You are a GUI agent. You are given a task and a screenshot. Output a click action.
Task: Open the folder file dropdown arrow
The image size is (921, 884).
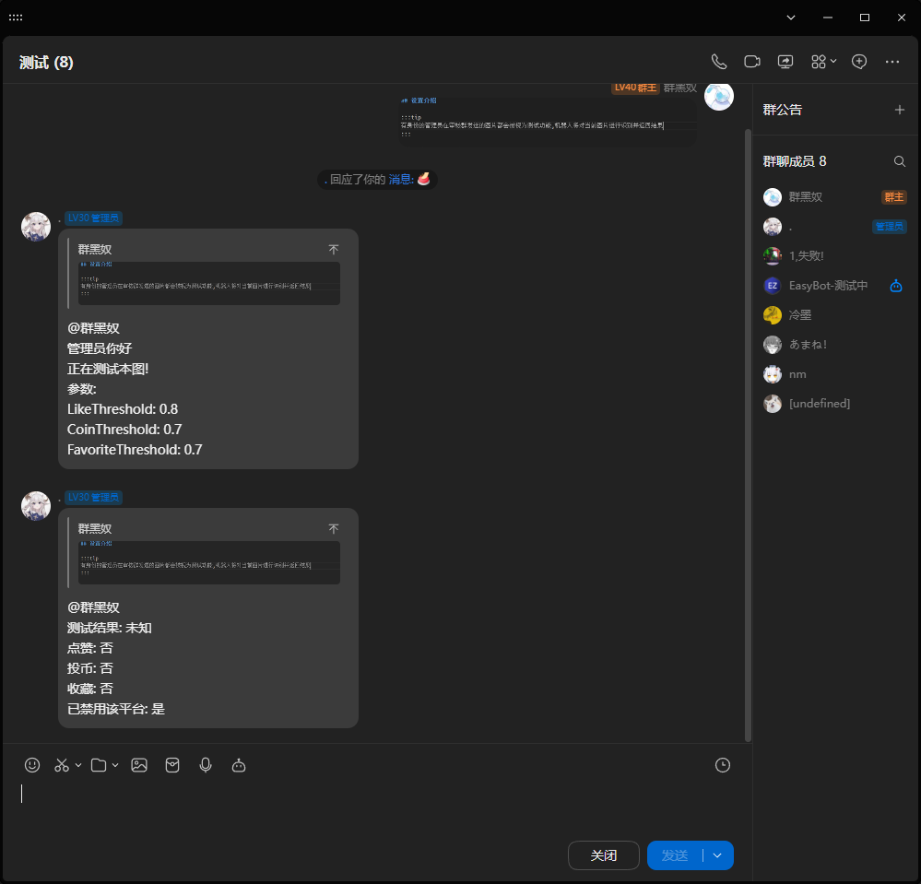[115, 765]
